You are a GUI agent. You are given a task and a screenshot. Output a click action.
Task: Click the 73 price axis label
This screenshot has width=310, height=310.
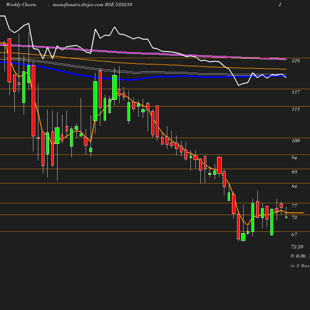294,218
